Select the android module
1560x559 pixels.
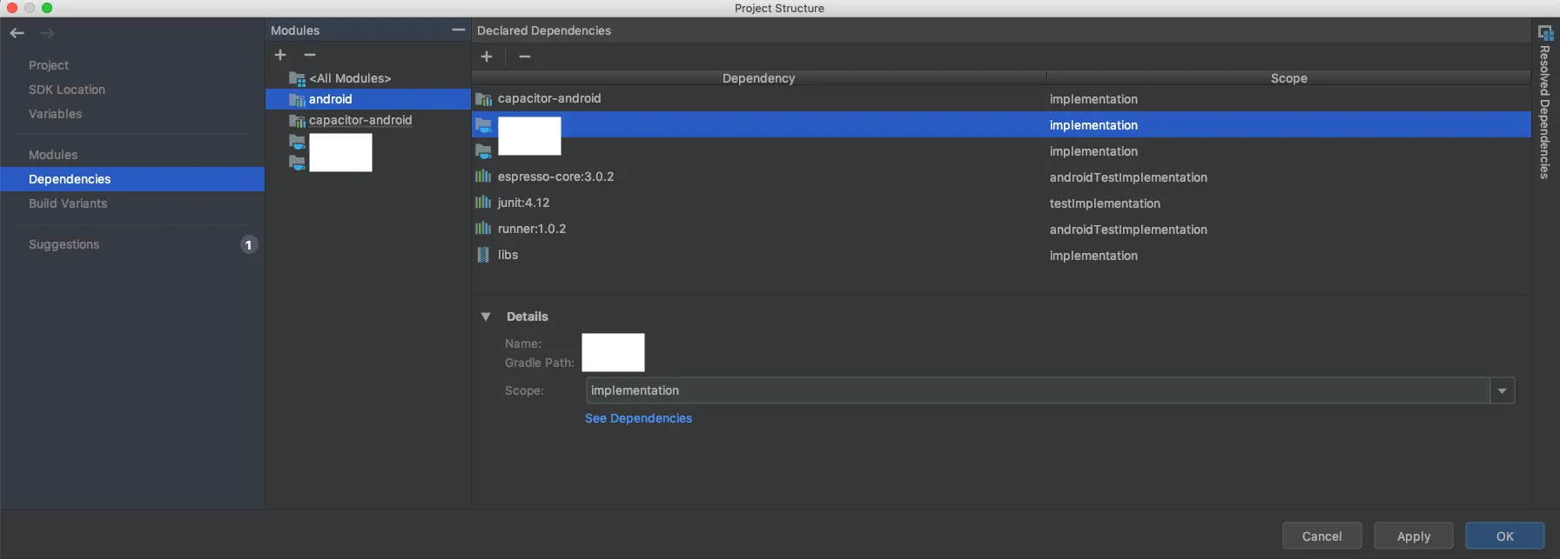tap(367, 99)
